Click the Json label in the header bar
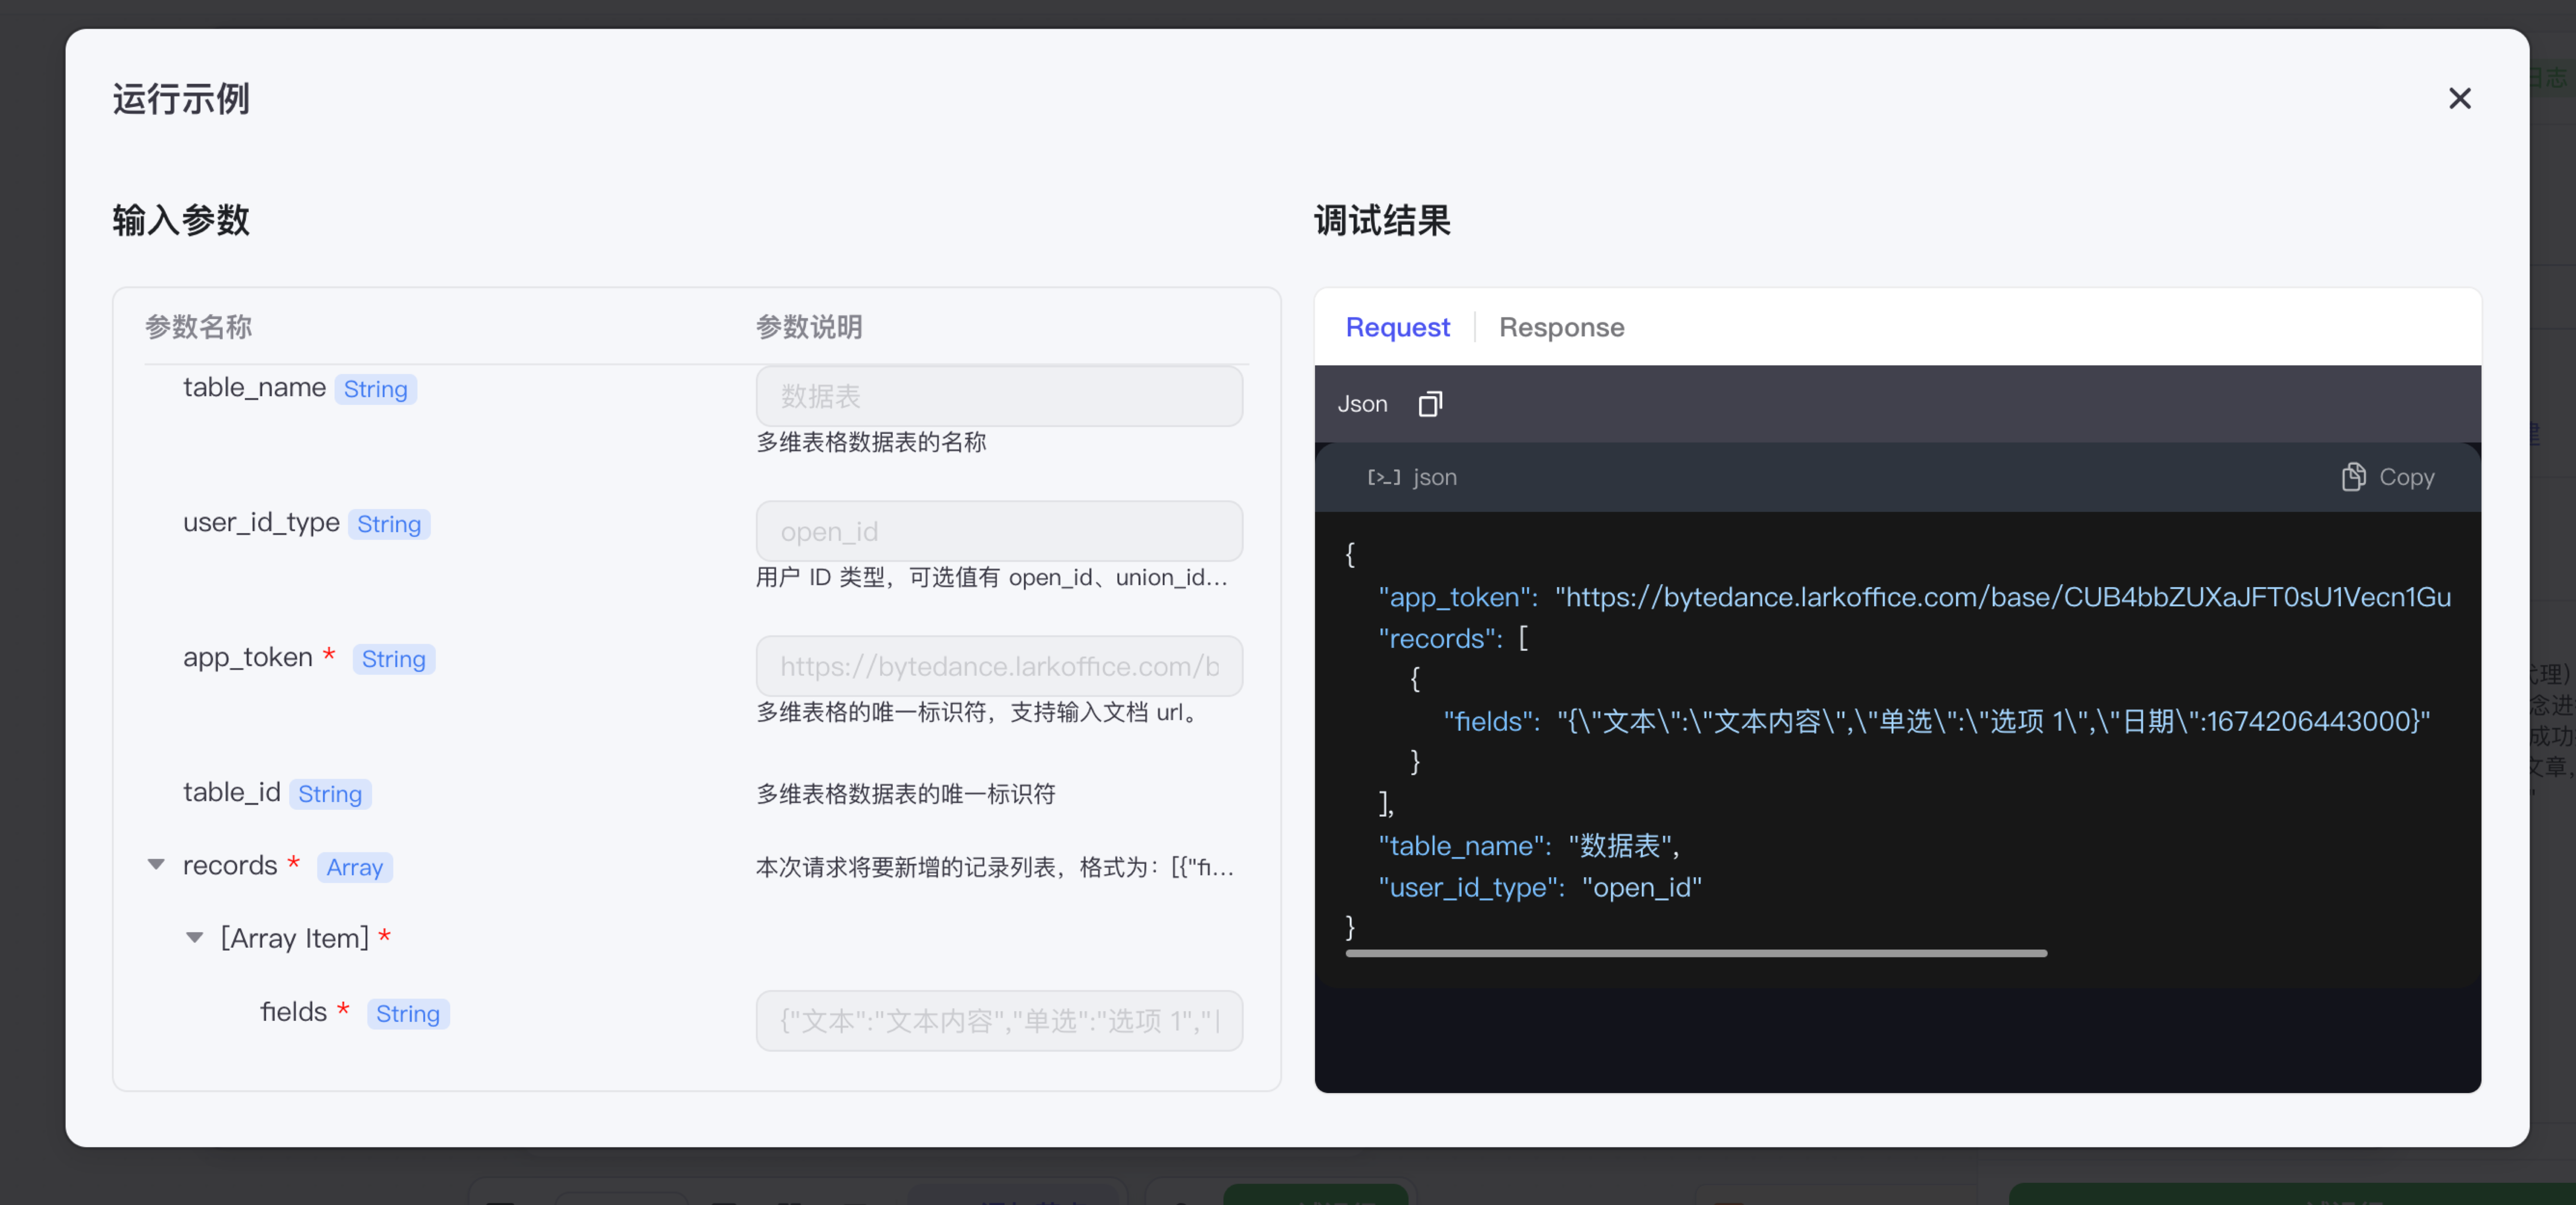The image size is (2576, 1205). pos(1362,404)
